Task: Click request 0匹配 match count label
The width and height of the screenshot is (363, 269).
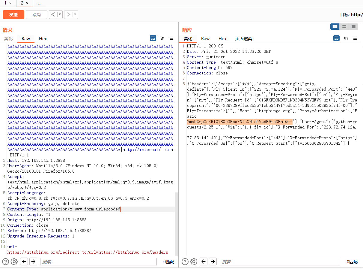Action: (x=169, y=262)
